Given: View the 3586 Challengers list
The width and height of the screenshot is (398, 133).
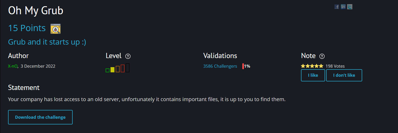Looking at the screenshot, I should pos(220,66).
